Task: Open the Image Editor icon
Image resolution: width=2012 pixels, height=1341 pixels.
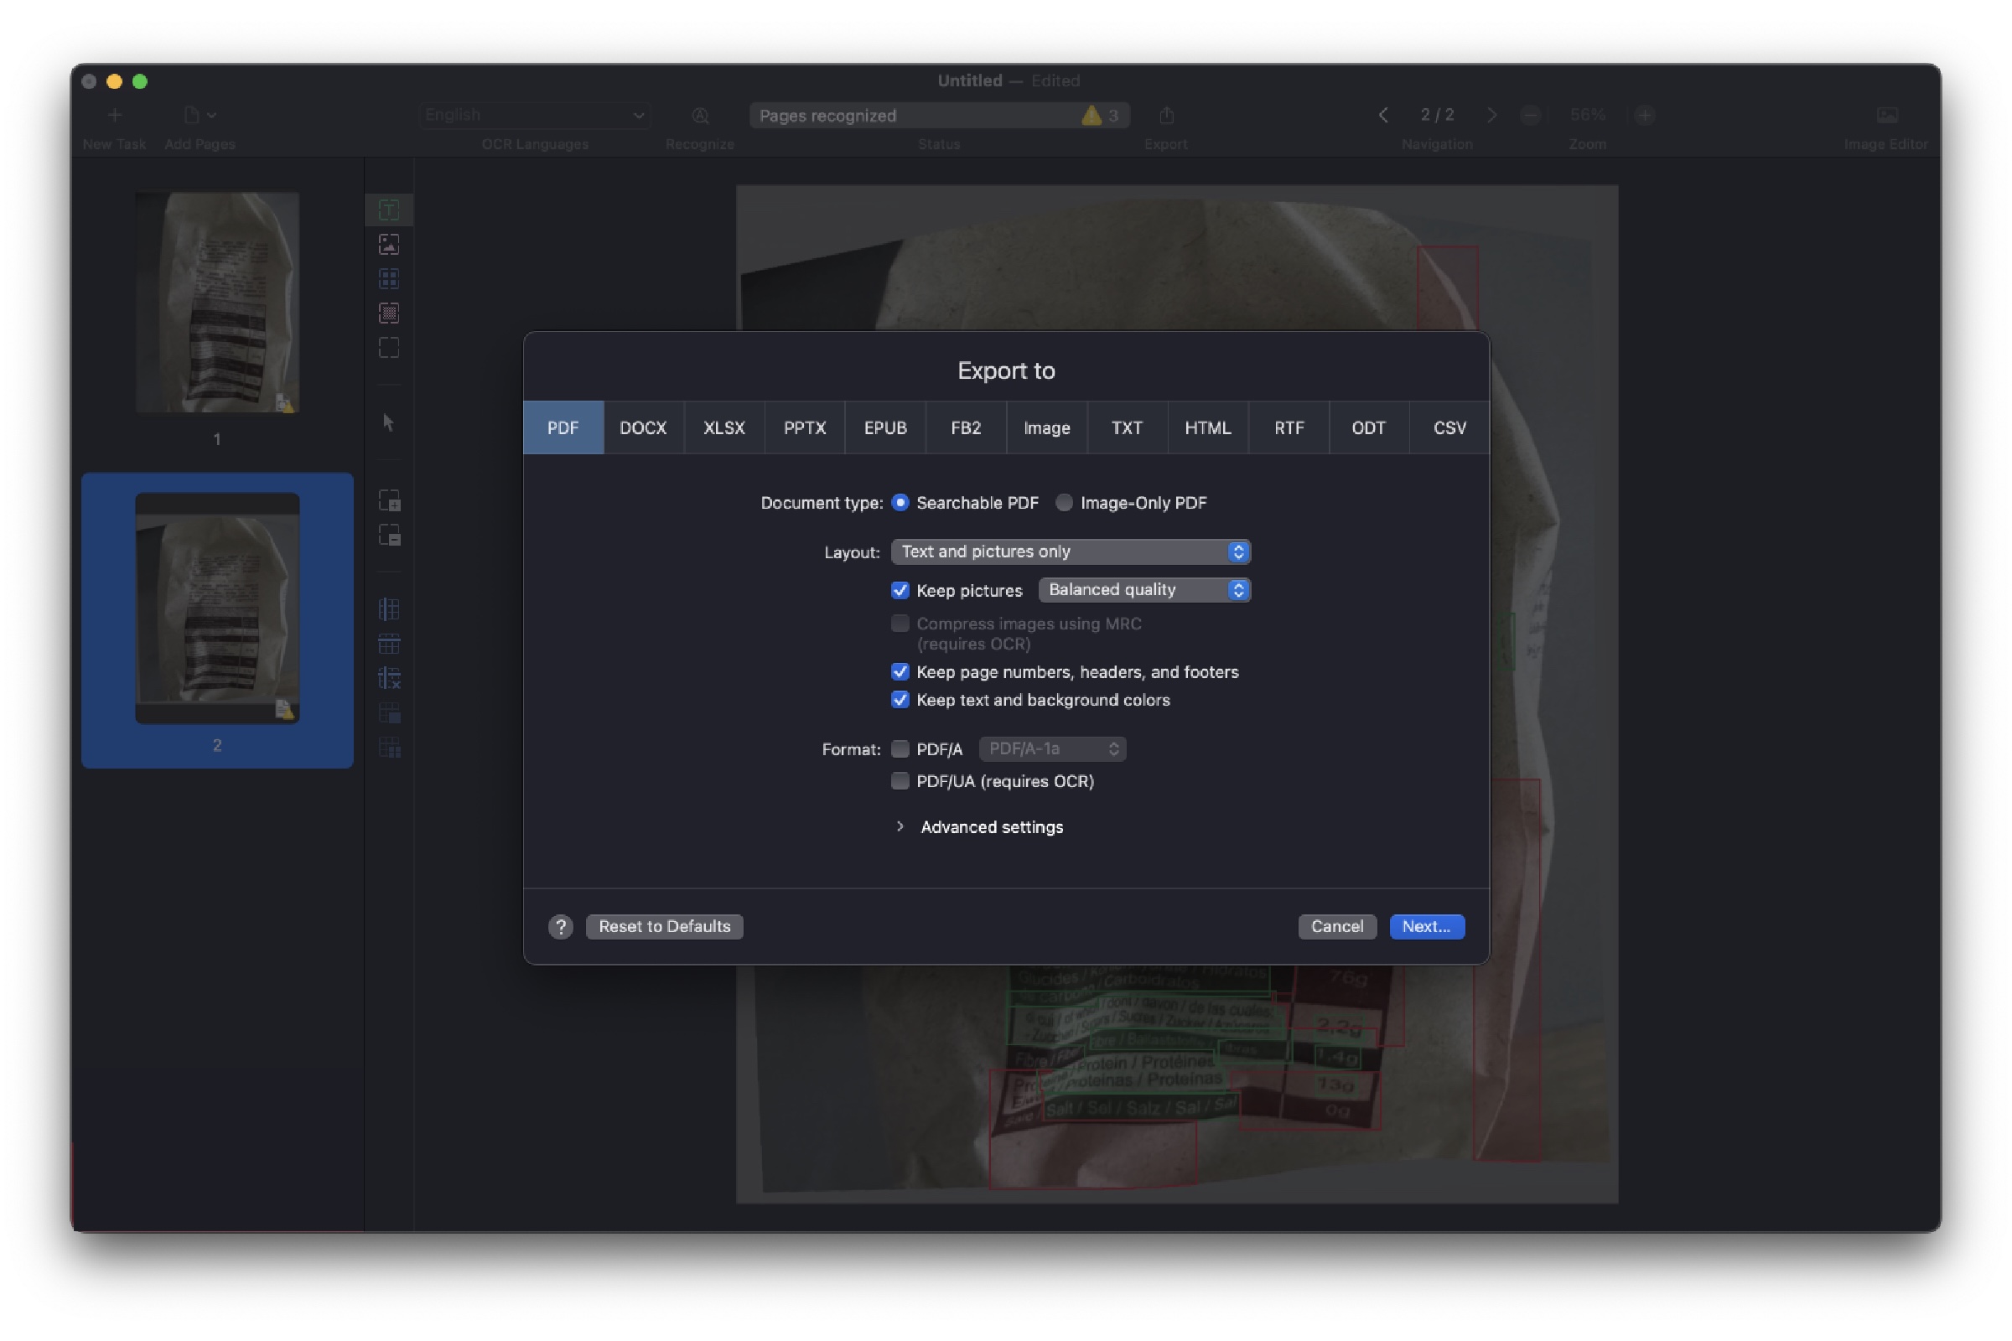Action: coord(1886,115)
